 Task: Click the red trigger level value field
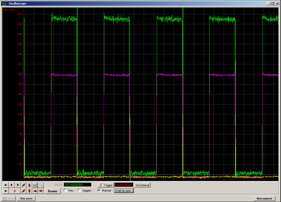124,185
